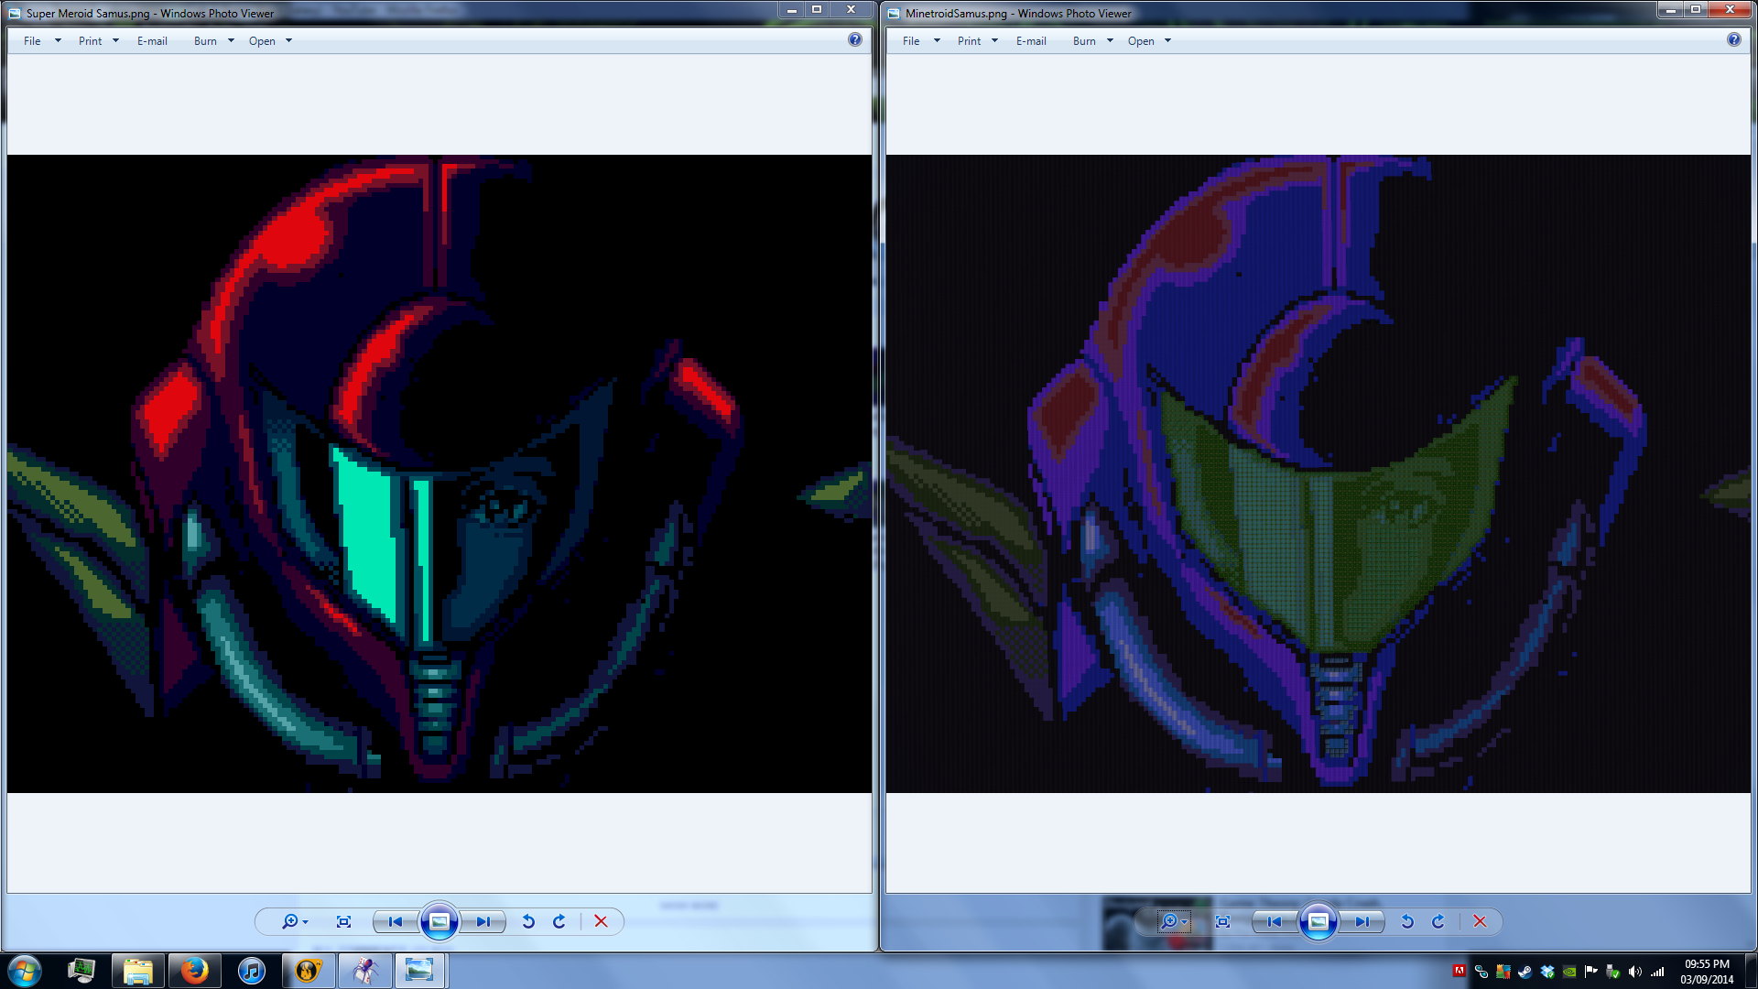Image resolution: width=1758 pixels, height=989 pixels.
Task: Click E-mail in MinetroidSamus window
Action: pyautogui.click(x=1031, y=41)
